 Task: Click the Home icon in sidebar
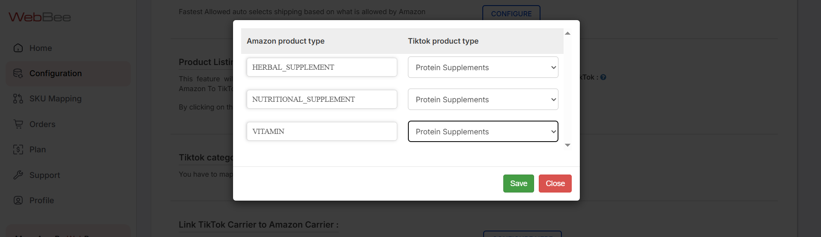18,48
